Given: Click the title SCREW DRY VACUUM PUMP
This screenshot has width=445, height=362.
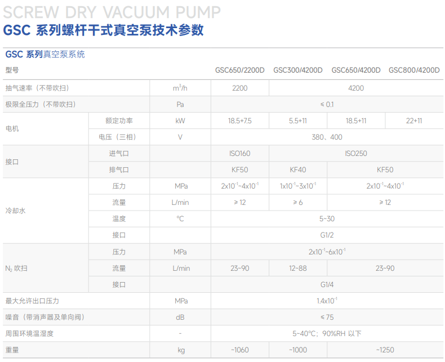Looking at the screenshot, I should pos(112,11).
